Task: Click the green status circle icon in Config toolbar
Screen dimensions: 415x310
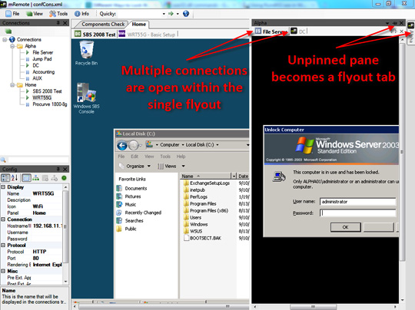Action: tap(64, 178)
